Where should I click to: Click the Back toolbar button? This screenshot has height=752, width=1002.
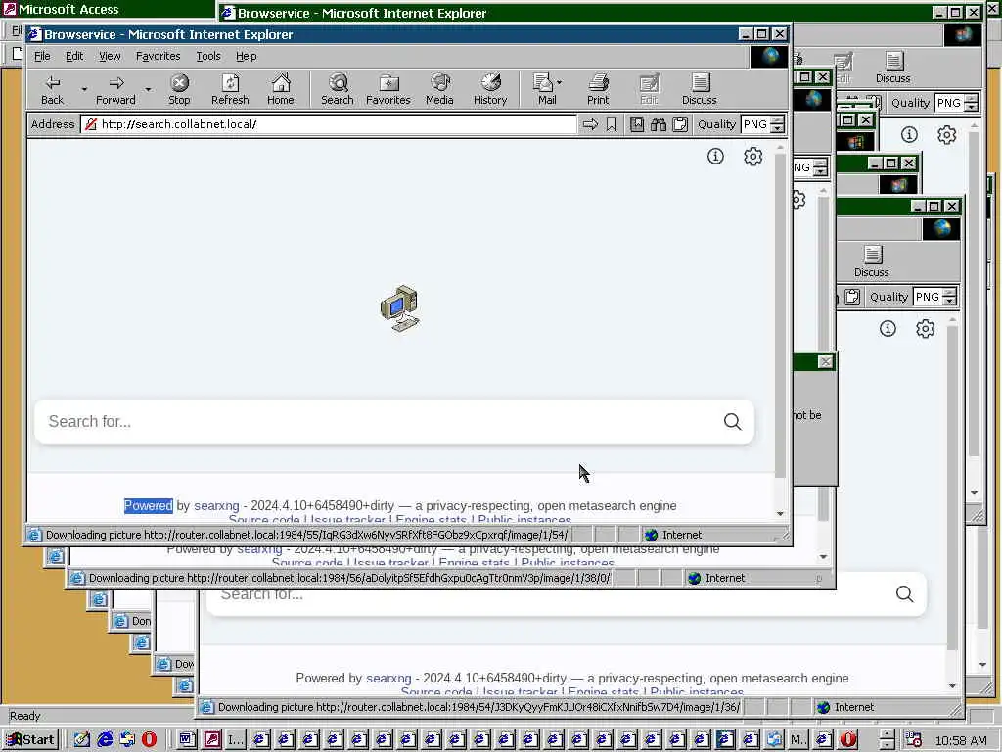[x=53, y=89]
